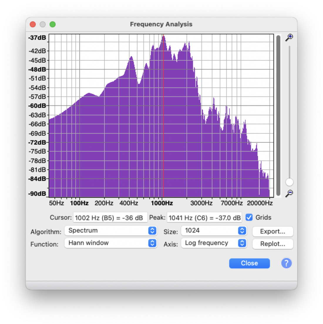
Task: Select the Peak readout text field
Action: [204, 218]
